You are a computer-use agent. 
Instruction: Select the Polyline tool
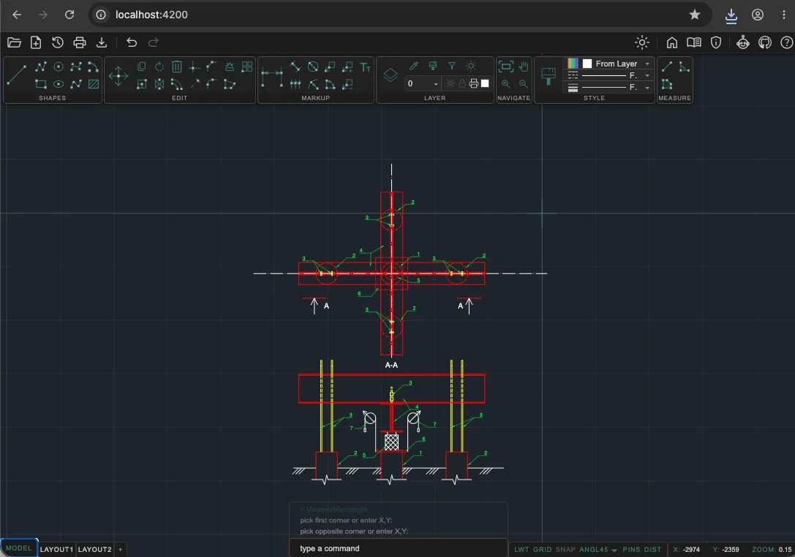click(x=41, y=67)
